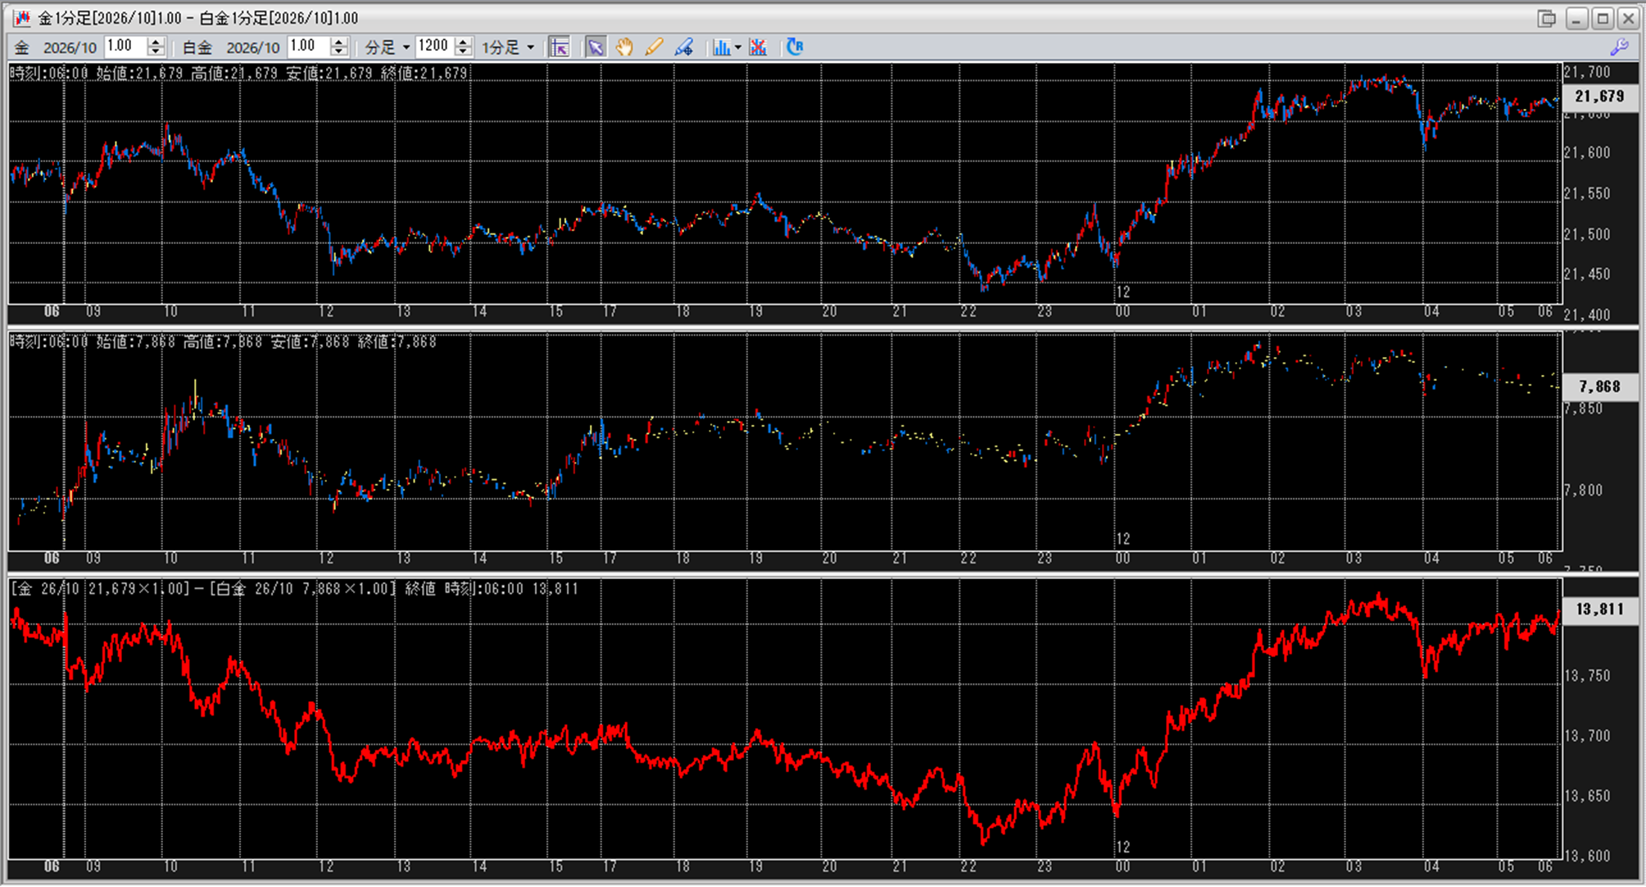This screenshot has height=887, width=1646.
Task: Decrease the platinum multiplier 1.00 spinner
Action: pyautogui.click(x=339, y=52)
